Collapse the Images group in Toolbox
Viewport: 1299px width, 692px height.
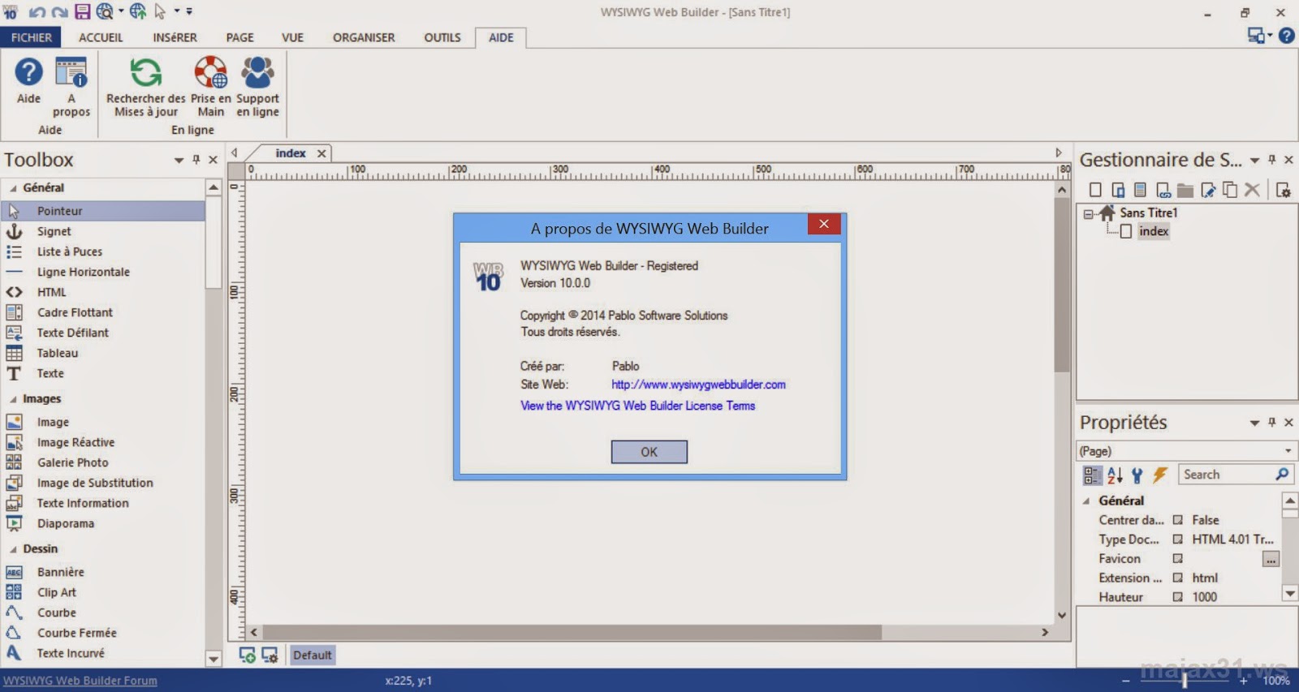(x=13, y=399)
